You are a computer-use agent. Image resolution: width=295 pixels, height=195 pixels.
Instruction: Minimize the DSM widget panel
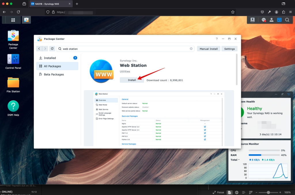pyautogui.click(x=276, y=94)
